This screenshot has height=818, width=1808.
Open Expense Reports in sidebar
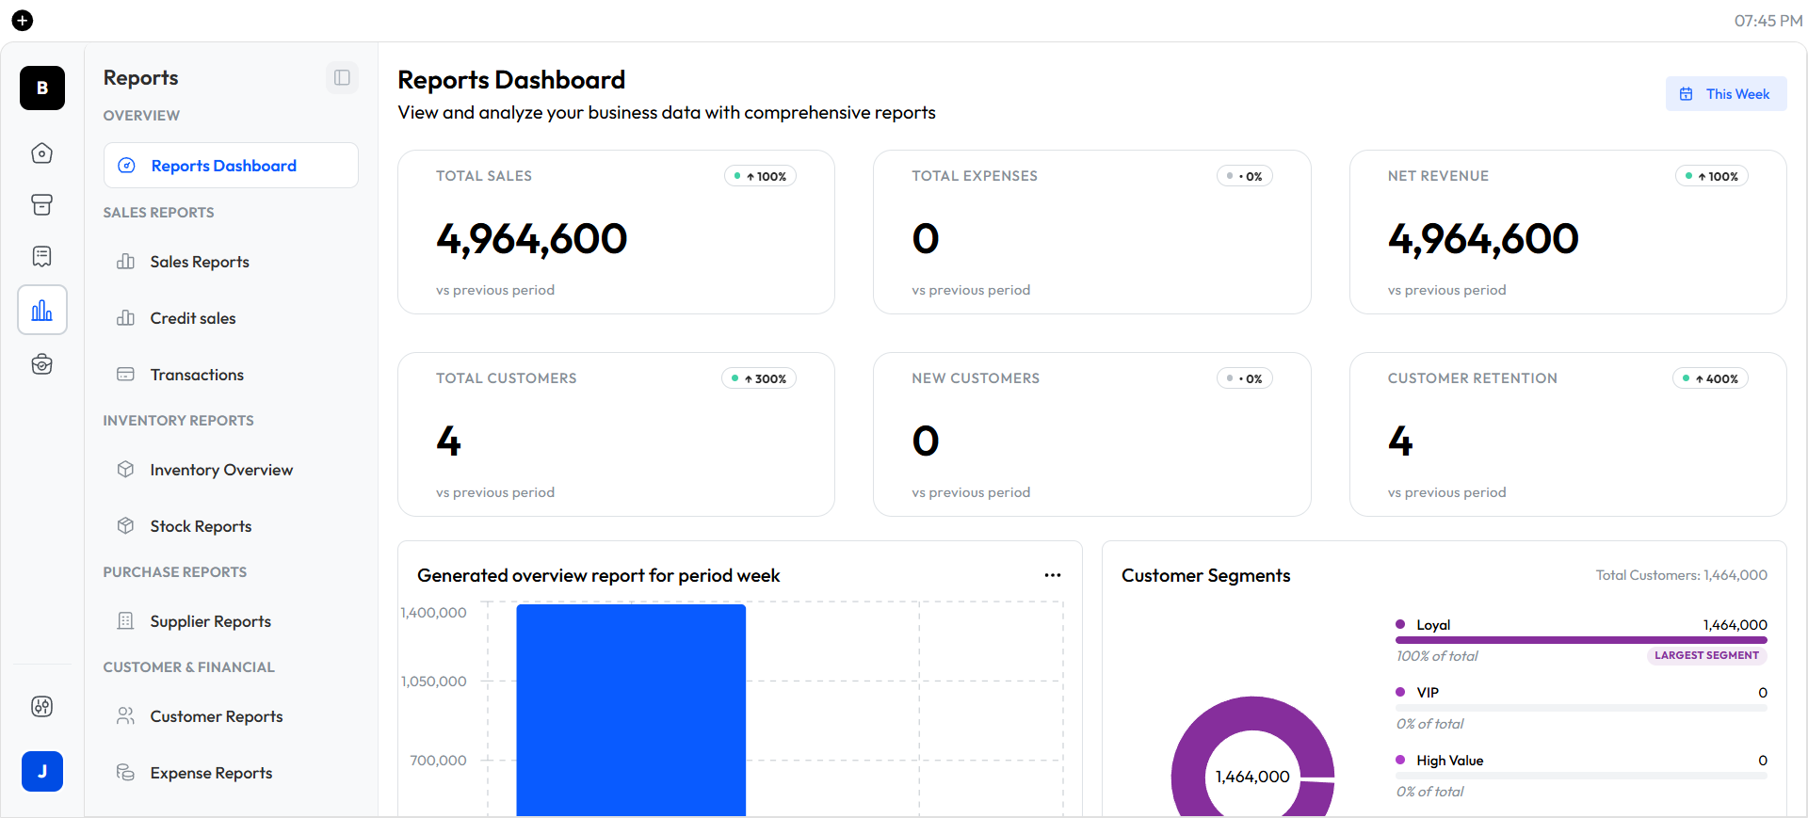click(x=231, y=773)
